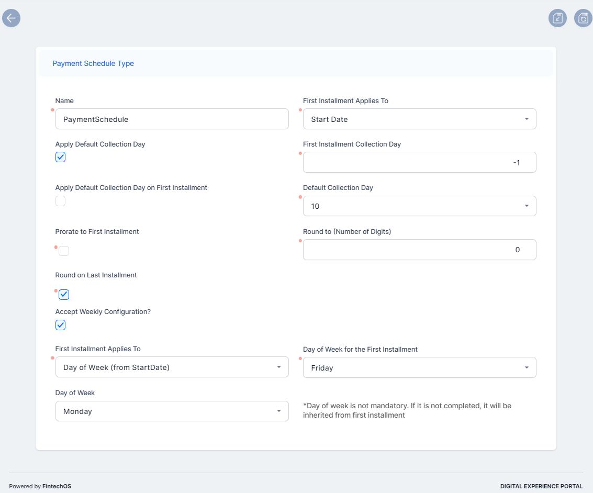Click the save and close icon
Viewport: 593px width, 493px height.
(557, 18)
